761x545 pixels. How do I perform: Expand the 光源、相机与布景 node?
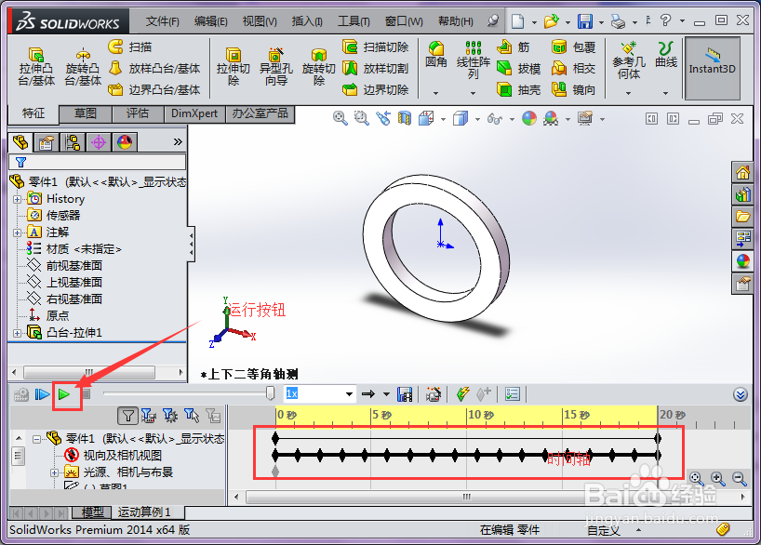tap(55, 472)
